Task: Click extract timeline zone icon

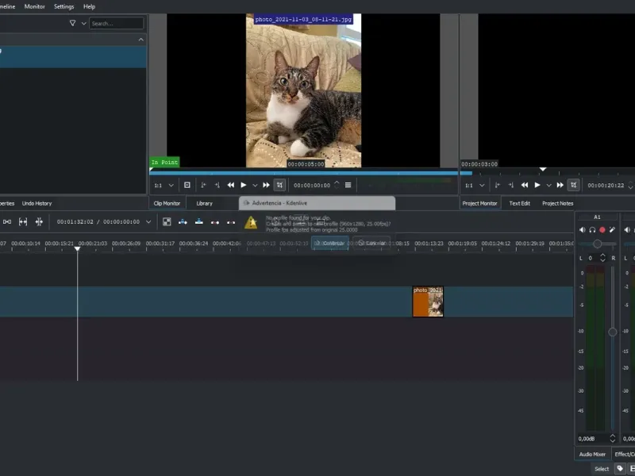Action: pyautogui.click(x=215, y=222)
